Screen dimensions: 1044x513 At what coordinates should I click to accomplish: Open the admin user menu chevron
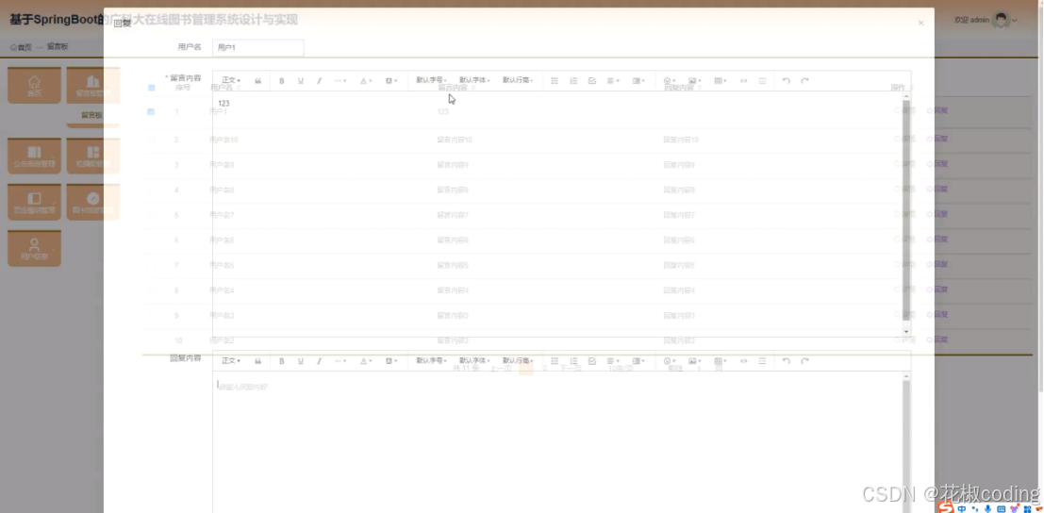1015,20
